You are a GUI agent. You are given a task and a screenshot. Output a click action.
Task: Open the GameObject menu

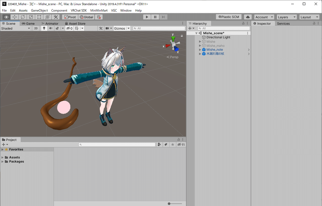tap(39, 10)
